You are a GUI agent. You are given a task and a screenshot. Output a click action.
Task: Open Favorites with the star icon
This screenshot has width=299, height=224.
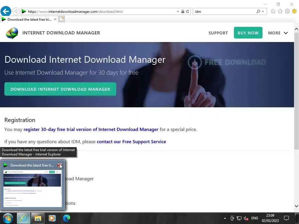pos(280,11)
